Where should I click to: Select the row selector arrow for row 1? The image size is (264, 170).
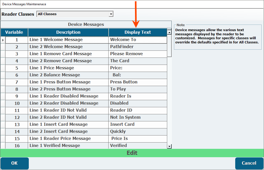(3, 40)
